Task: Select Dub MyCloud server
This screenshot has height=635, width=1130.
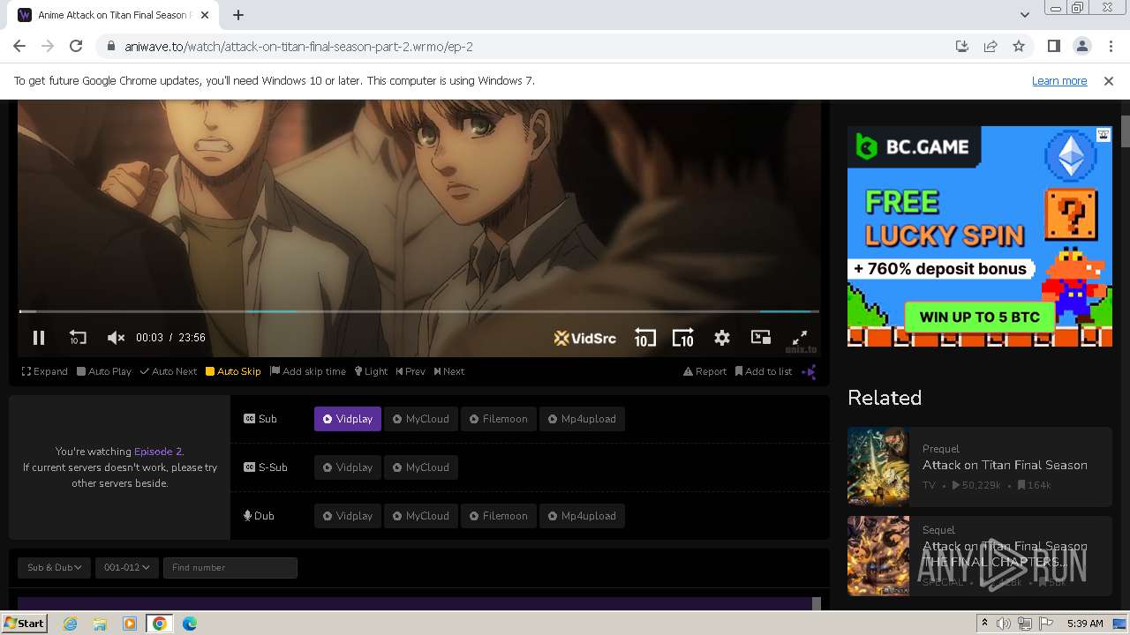Action: 421,516
